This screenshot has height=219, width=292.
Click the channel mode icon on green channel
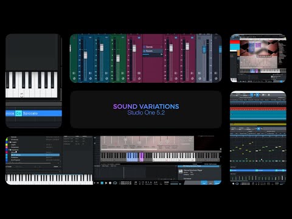[123, 73]
